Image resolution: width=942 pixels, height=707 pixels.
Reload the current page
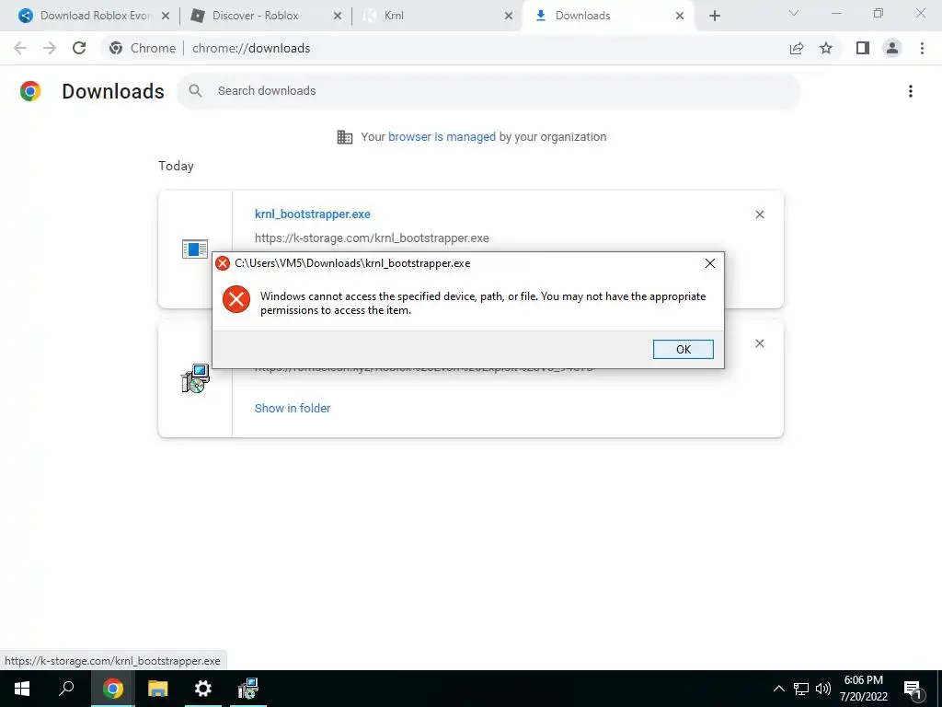tap(79, 48)
